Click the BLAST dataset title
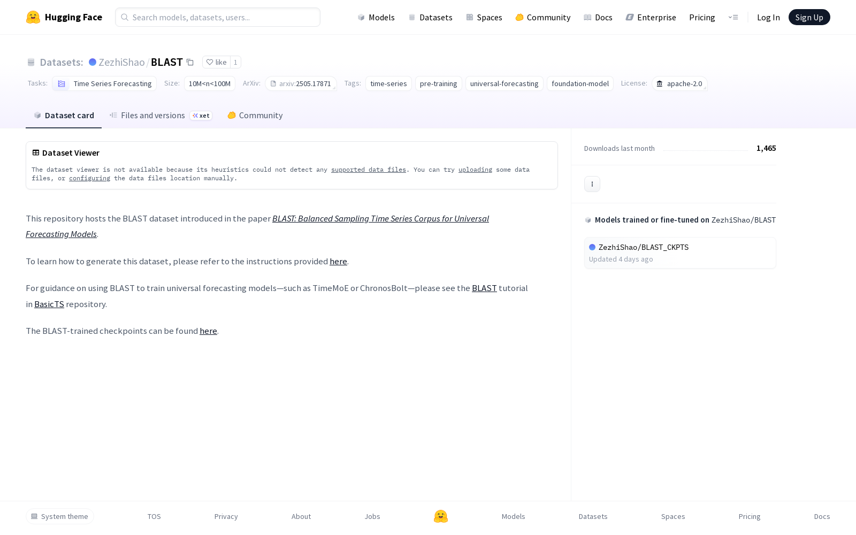This screenshot has width=856, height=535. coord(167,62)
